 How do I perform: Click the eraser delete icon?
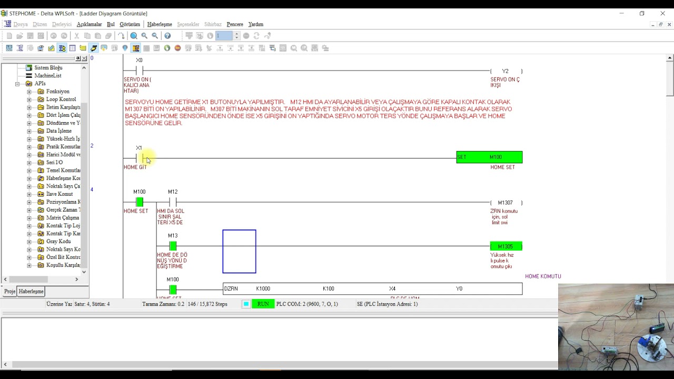point(108,36)
